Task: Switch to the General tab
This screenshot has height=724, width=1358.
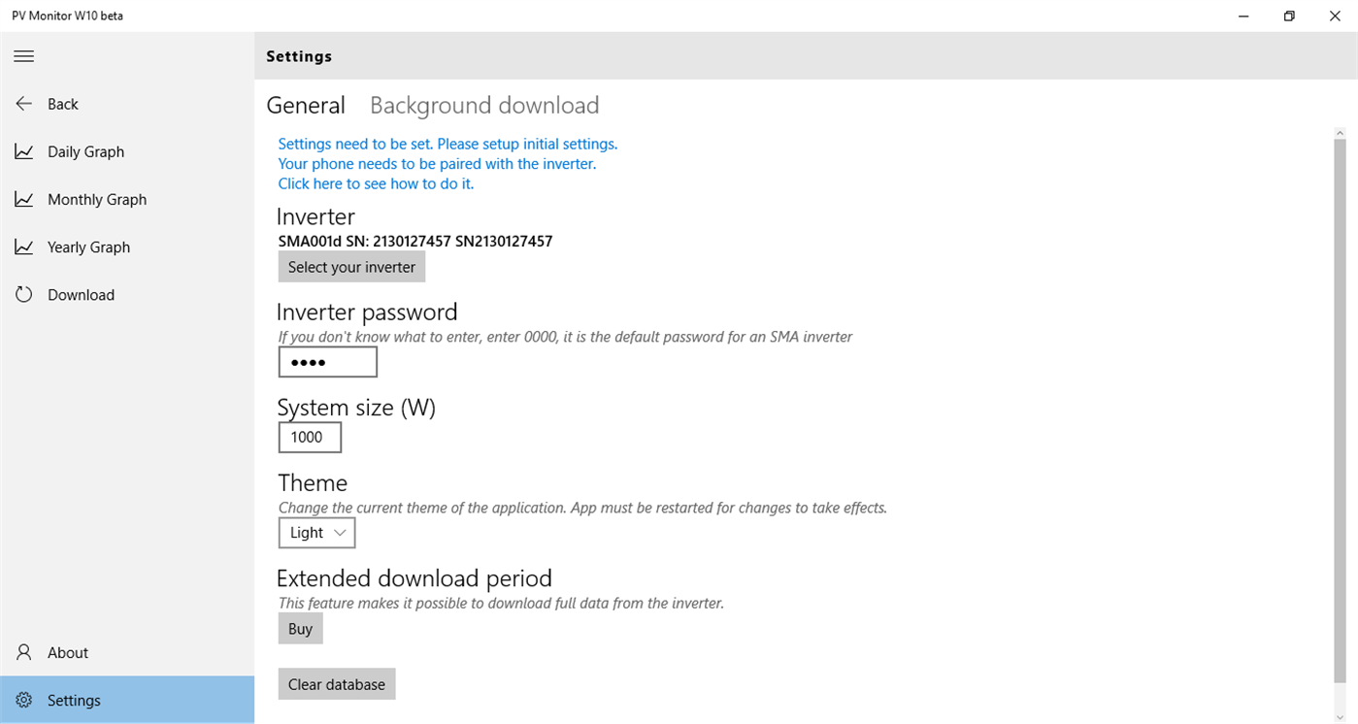Action: coord(306,106)
